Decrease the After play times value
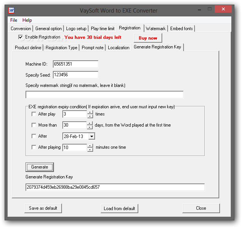Image resolution: width=242 pixels, height=228 pixels. [90, 116]
